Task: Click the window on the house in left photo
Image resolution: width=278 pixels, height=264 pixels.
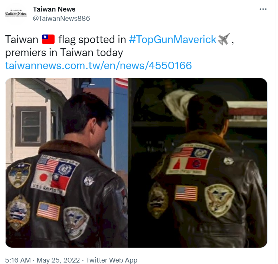Action: coord(31,126)
